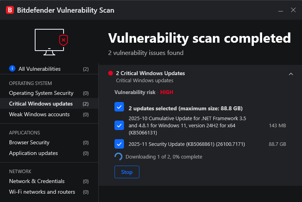Image resolution: width=302 pixels, height=202 pixels.
Task: Uncheck the .NET Framework KB5066131 update checkbox
Action: 119,125
